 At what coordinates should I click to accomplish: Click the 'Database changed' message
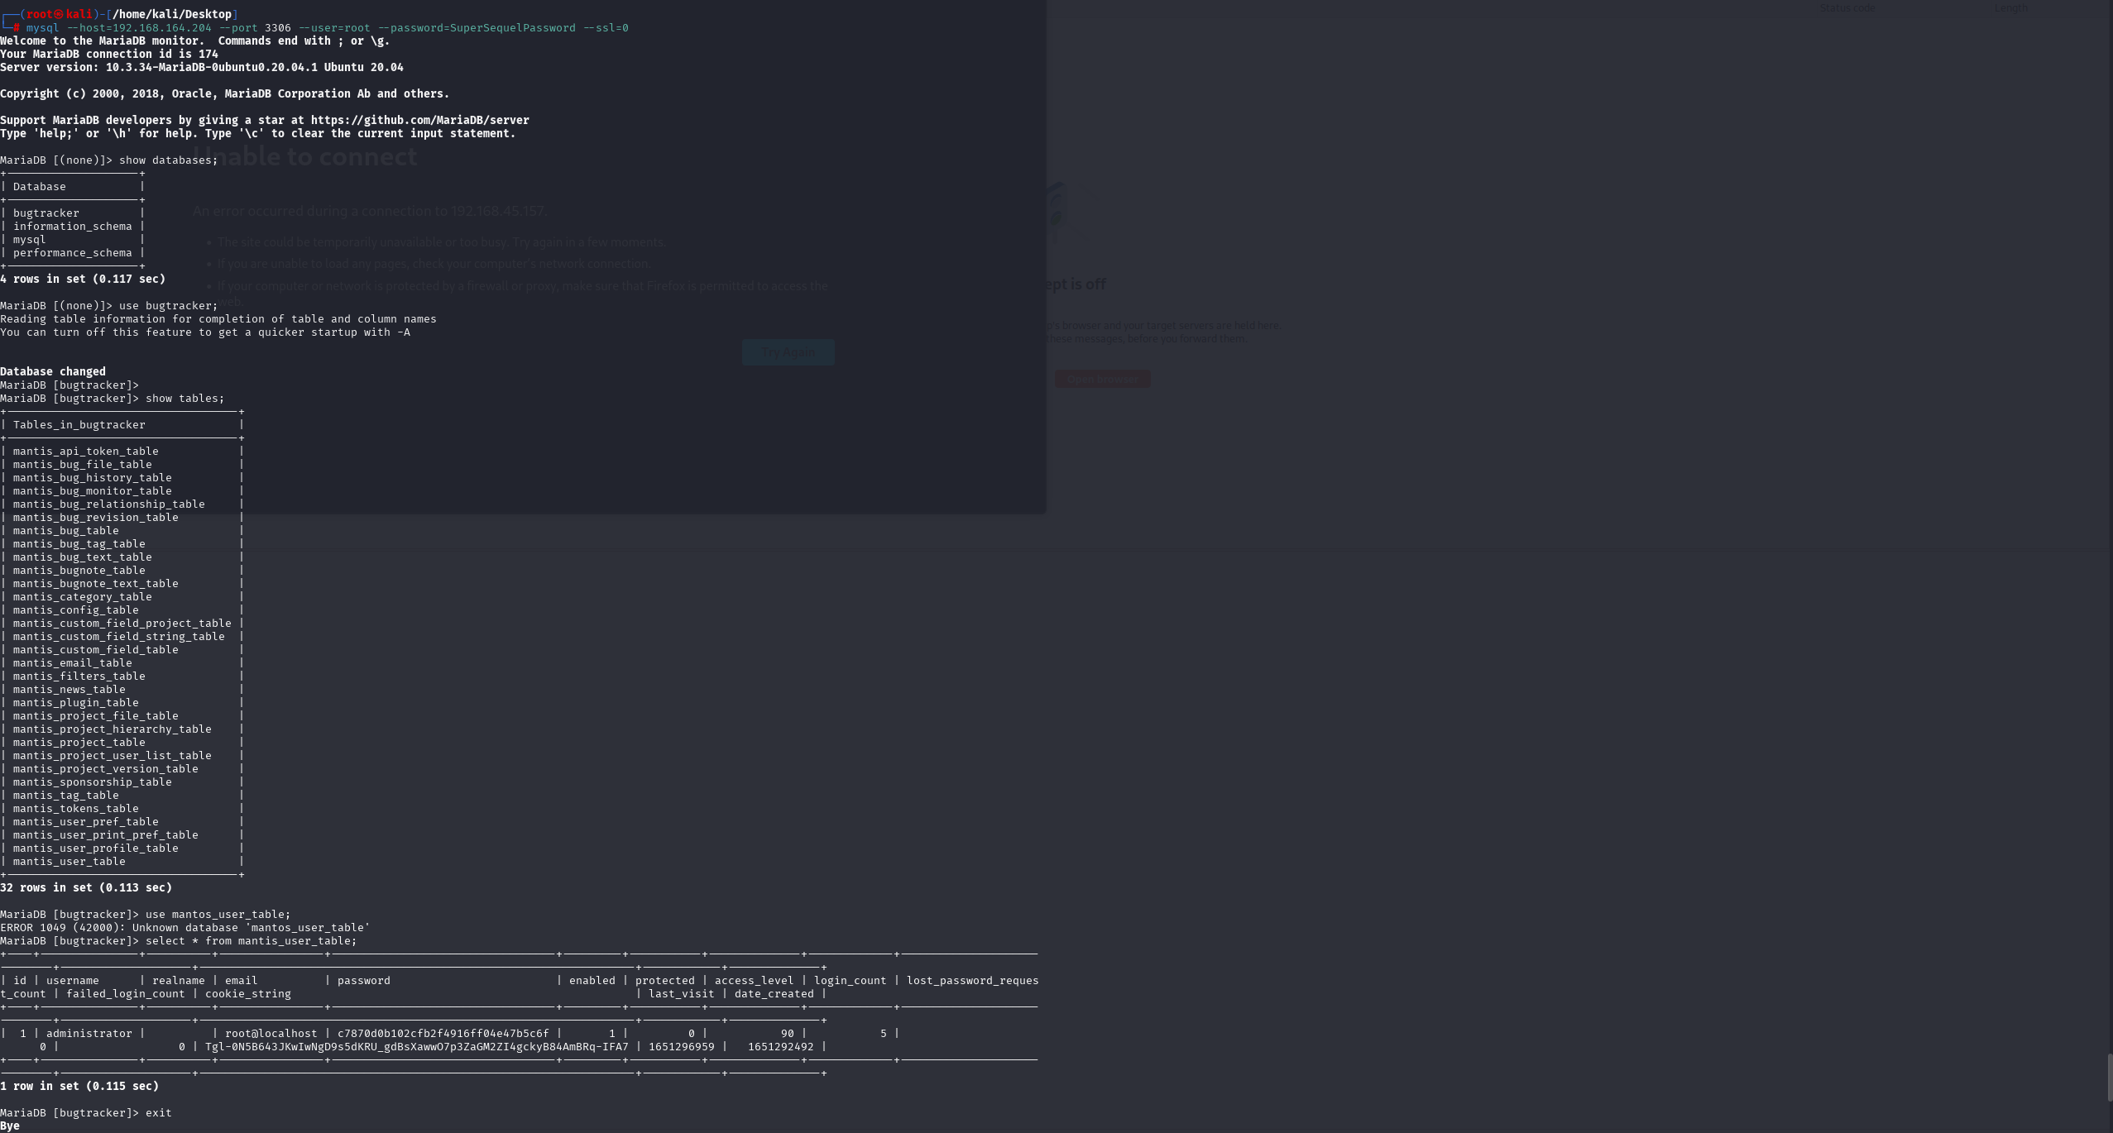pyautogui.click(x=53, y=372)
